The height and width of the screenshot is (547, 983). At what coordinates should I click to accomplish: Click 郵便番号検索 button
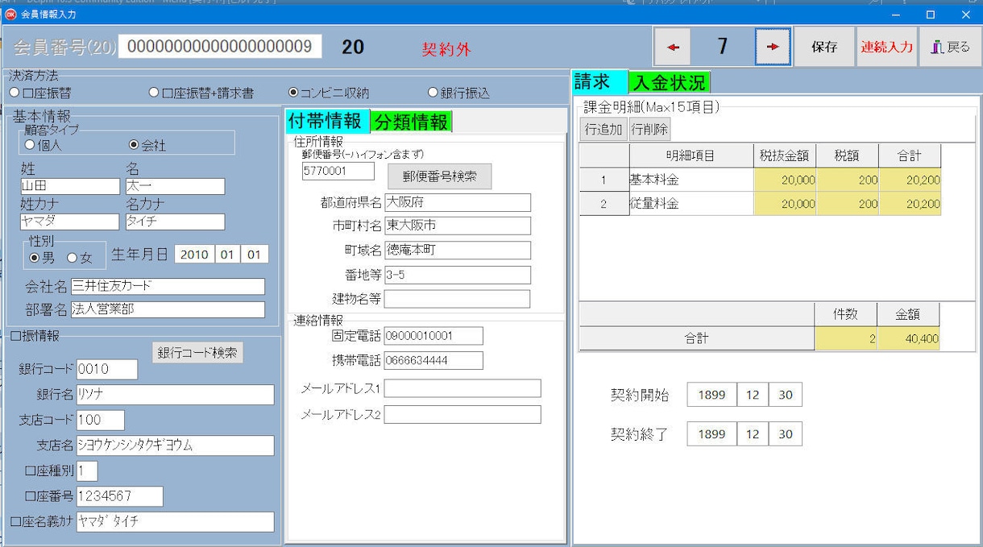439,176
